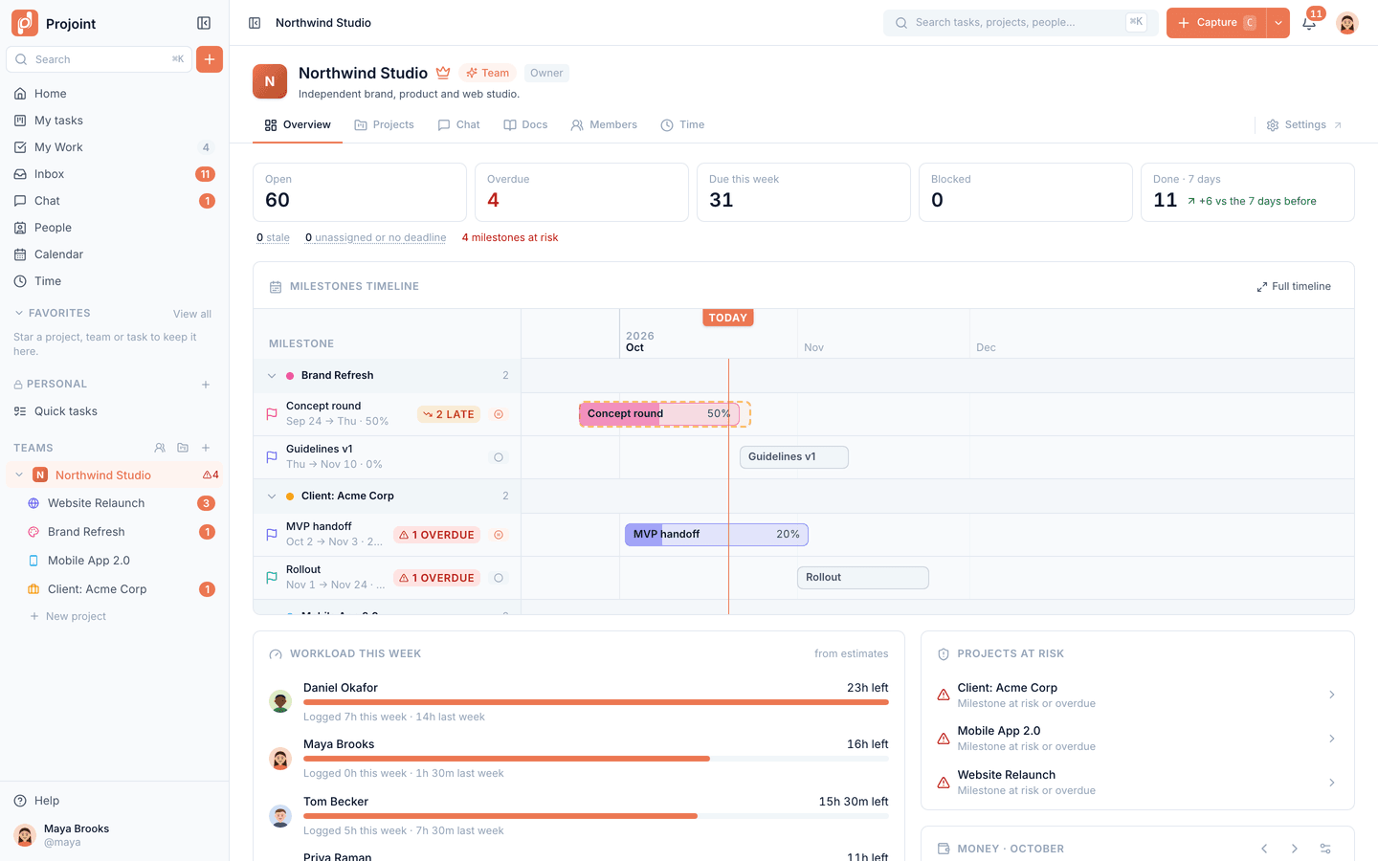Expand the Mobile App 2.0 at-risk project chevron
The width and height of the screenshot is (1378, 861).
point(1332,739)
